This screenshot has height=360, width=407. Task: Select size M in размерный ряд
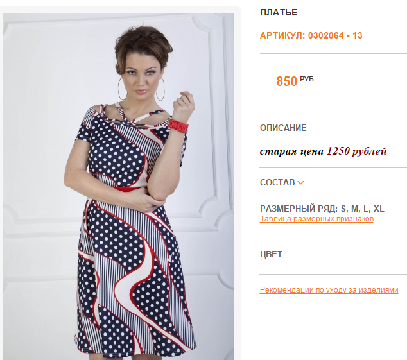click(x=354, y=209)
